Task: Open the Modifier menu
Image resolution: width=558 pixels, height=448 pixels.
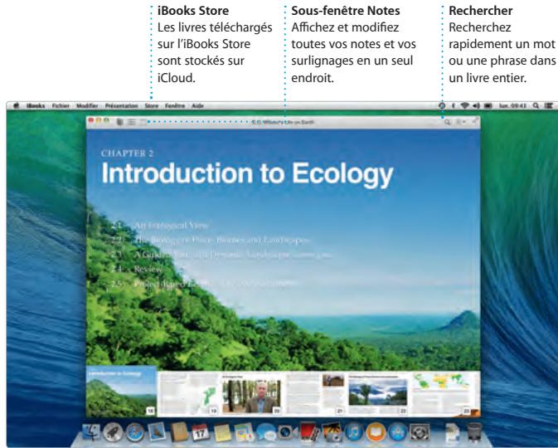Action: pos(87,105)
